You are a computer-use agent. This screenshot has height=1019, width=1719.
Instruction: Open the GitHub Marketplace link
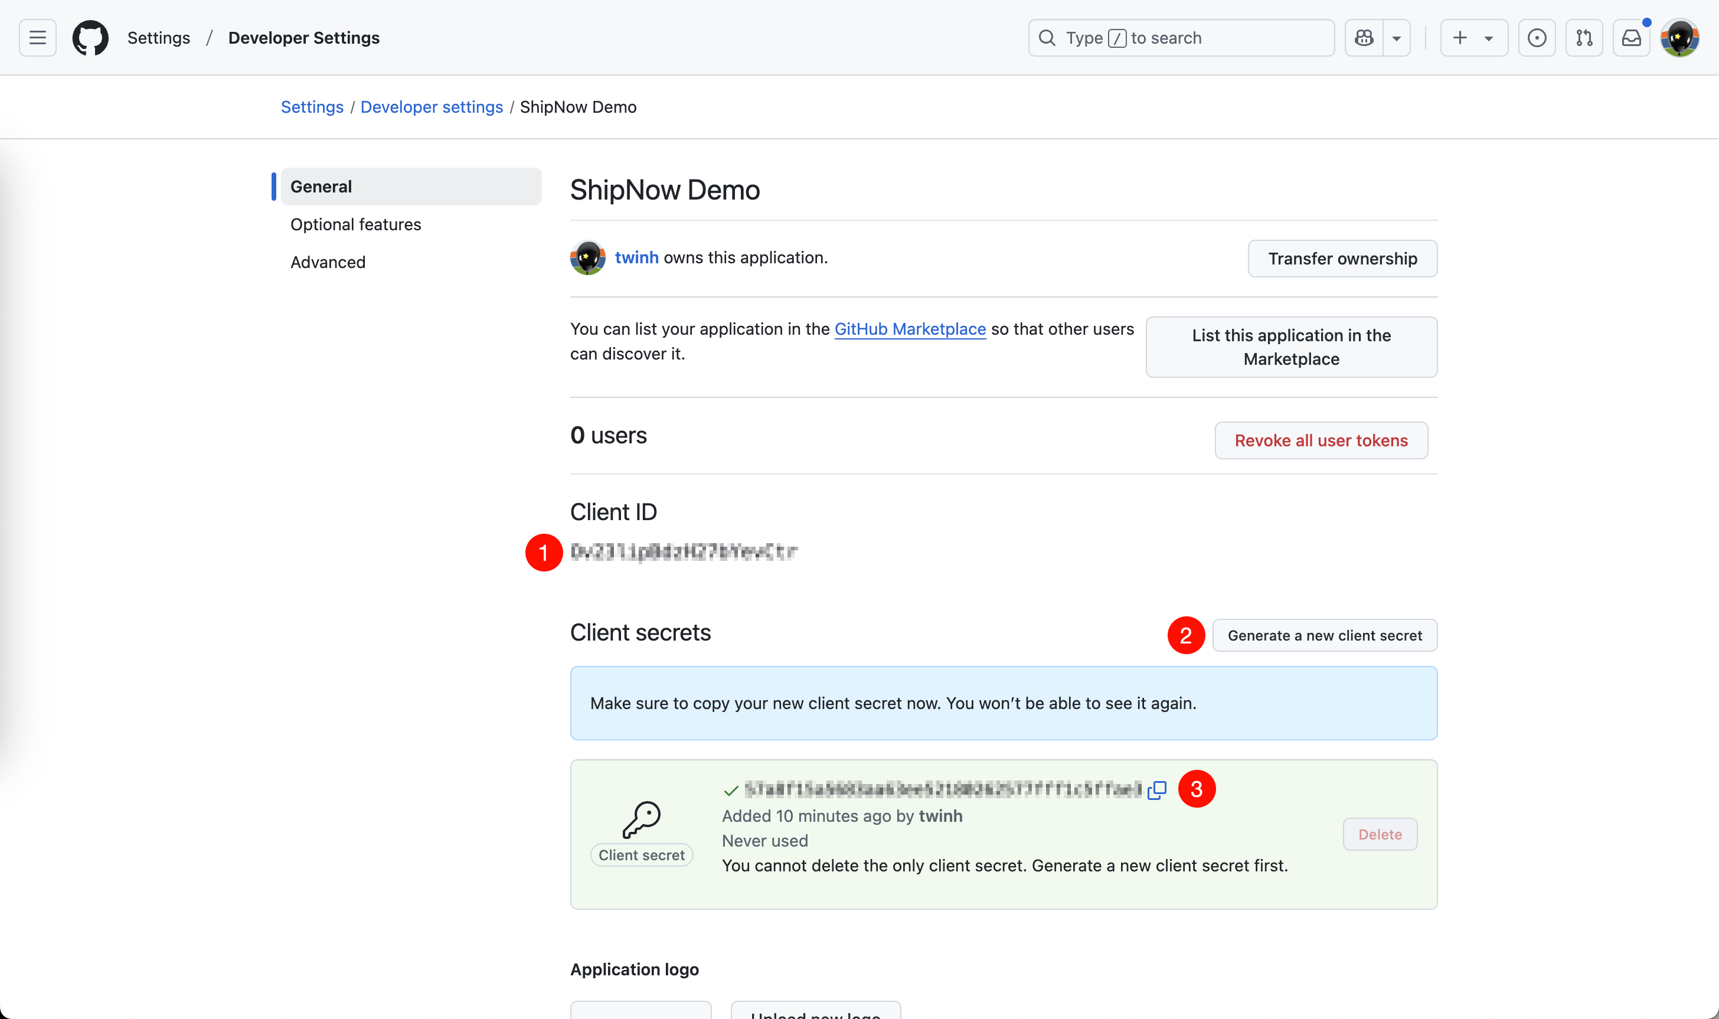pos(910,329)
